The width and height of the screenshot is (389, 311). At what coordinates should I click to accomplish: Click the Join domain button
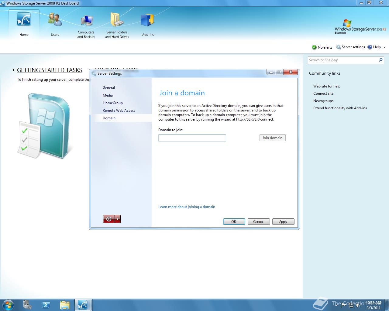[272, 138]
